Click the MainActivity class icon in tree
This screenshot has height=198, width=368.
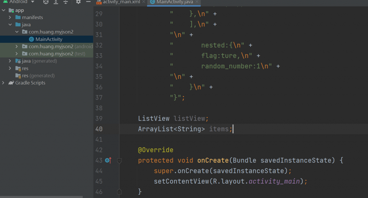(x=32, y=39)
